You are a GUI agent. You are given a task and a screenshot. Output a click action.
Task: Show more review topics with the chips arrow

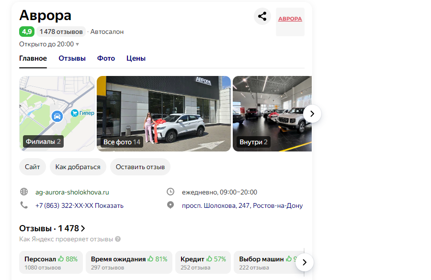pyautogui.click(x=305, y=262)
